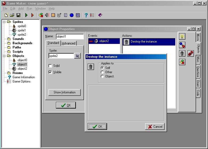Collapse the Objects folder in tree
The width and height of the screenshot is (208, 149).
pyautogui.click(x=5, y=56)
